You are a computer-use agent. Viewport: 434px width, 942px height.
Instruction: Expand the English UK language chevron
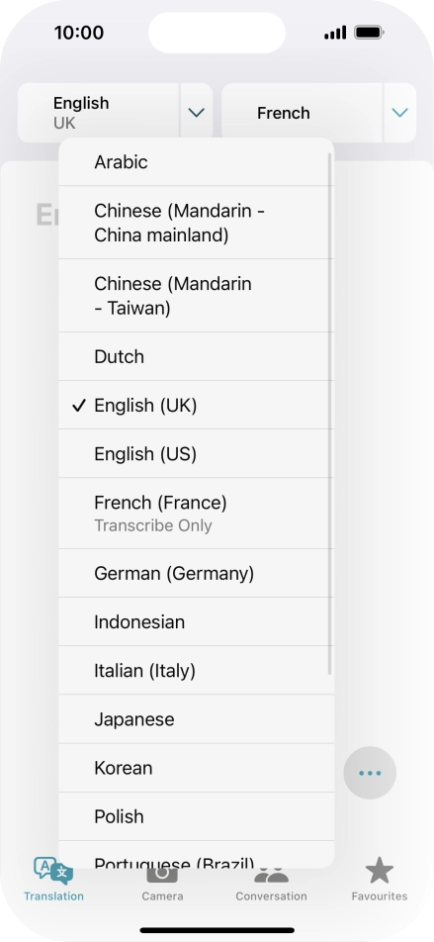197,113
